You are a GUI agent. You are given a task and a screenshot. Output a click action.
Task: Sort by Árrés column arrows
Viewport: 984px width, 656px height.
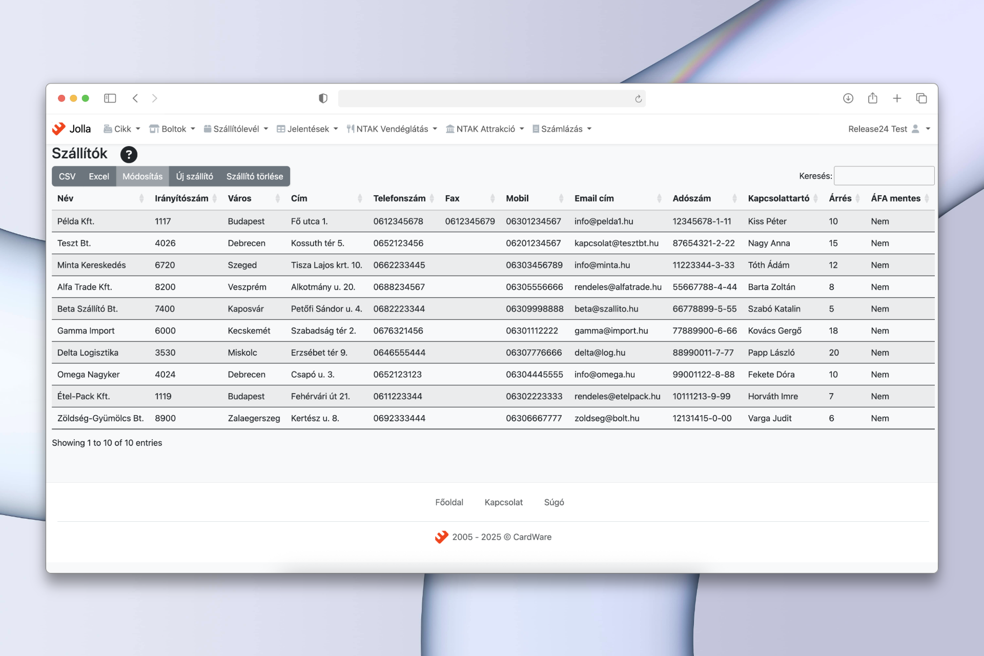[857, 198]
